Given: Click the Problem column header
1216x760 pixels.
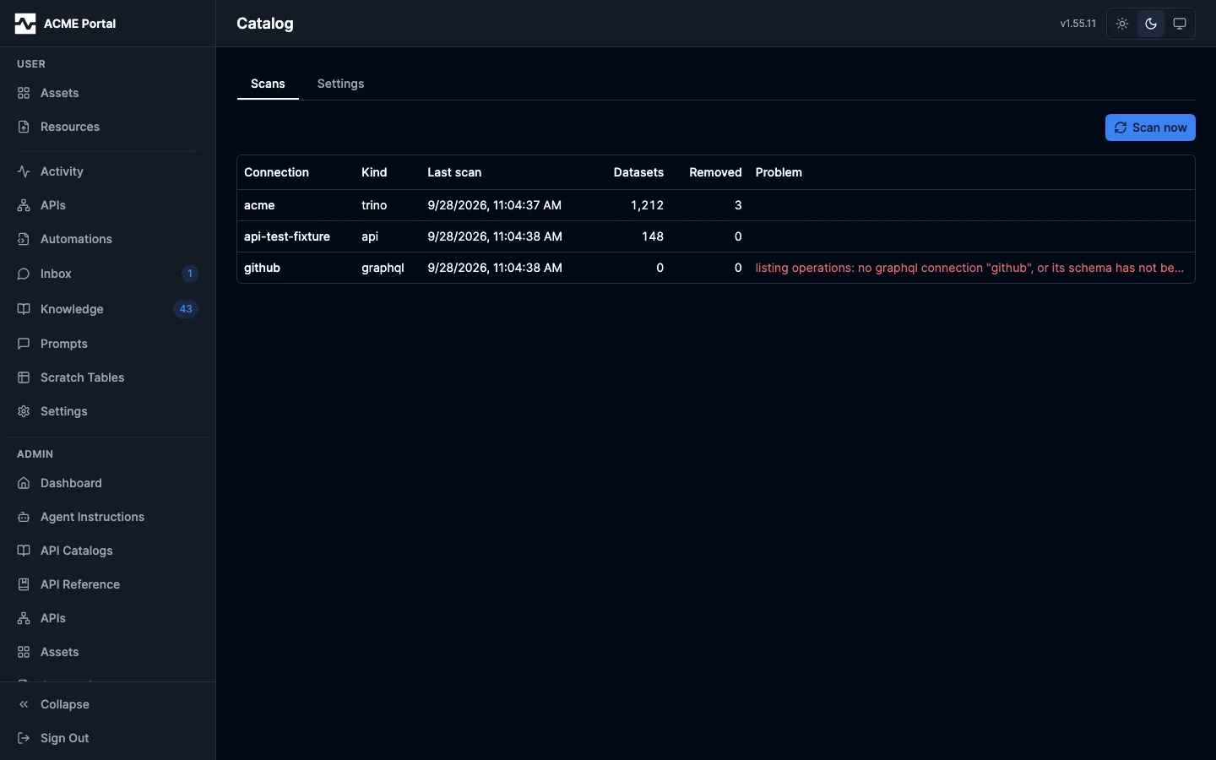Looking at the screenshot, I should (x=779, y=172).
